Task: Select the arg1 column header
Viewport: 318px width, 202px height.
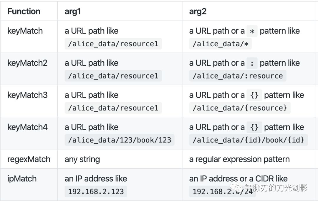Action: pyautogui.click(x=73, y=11)
